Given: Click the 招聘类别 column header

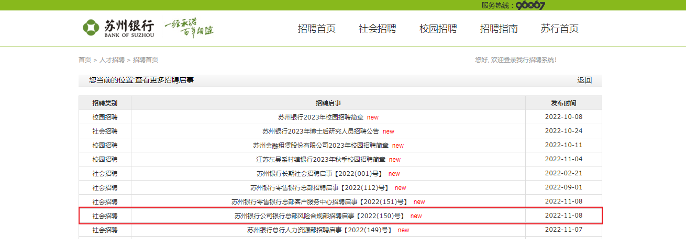Looking at the screenshot, I should click(105, 103).
